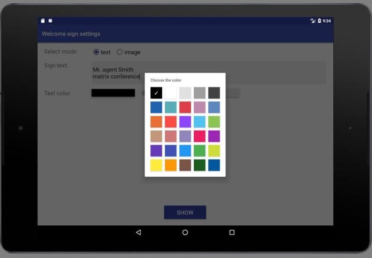Pick the teal color swatch
This screenshot has width=372, height=258.
[171, 107]
